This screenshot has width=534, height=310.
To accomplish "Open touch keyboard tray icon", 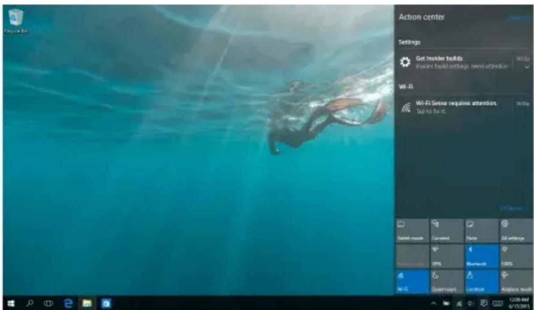I will [x=498, y=303].
